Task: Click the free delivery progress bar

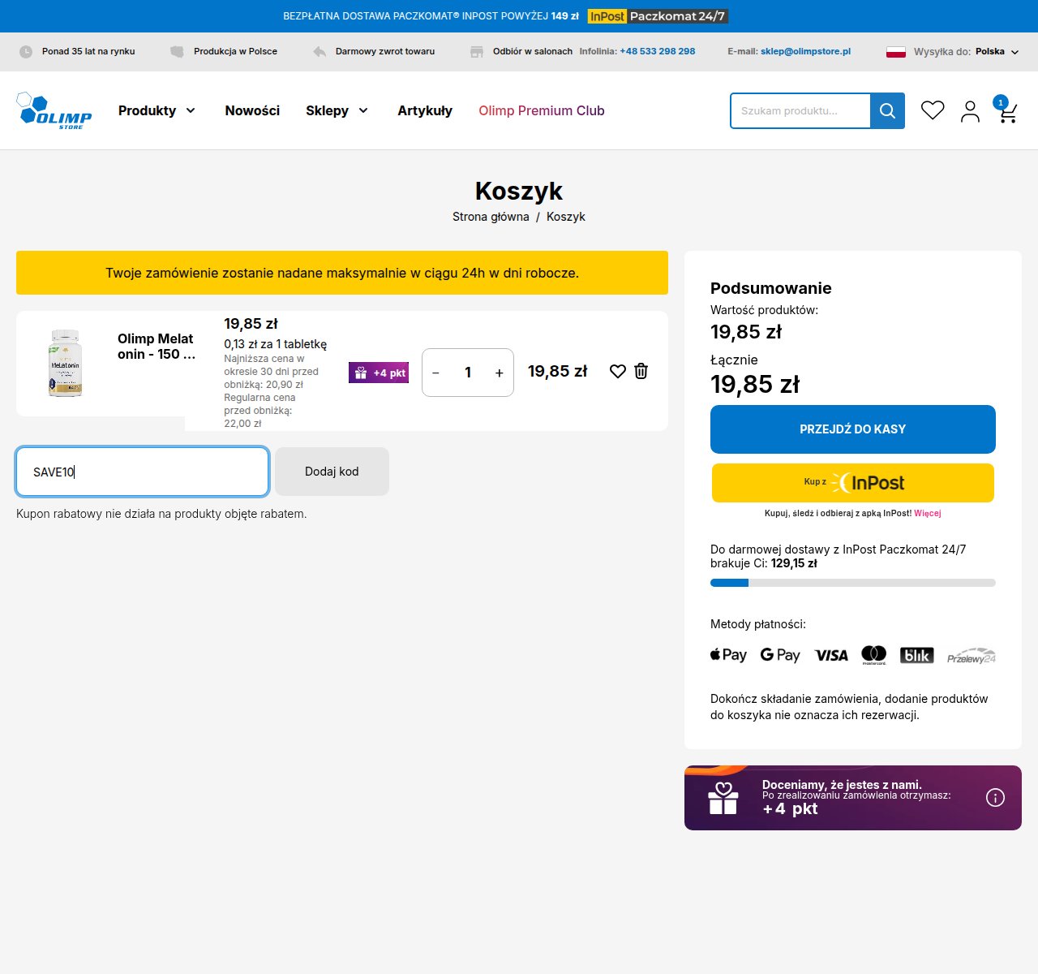Action: [x=853, y=583]
